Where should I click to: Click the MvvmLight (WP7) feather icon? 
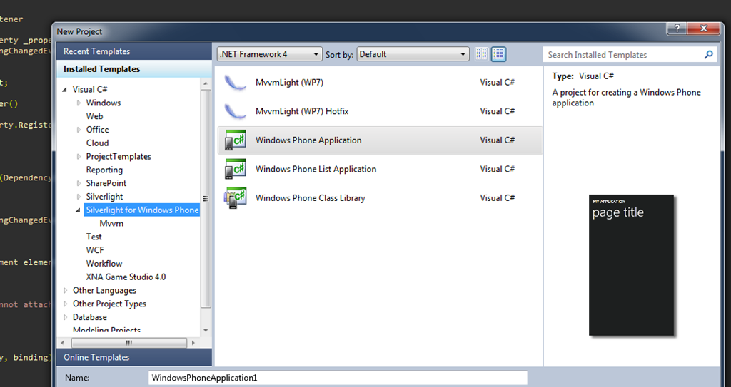[x=236, y=83]
